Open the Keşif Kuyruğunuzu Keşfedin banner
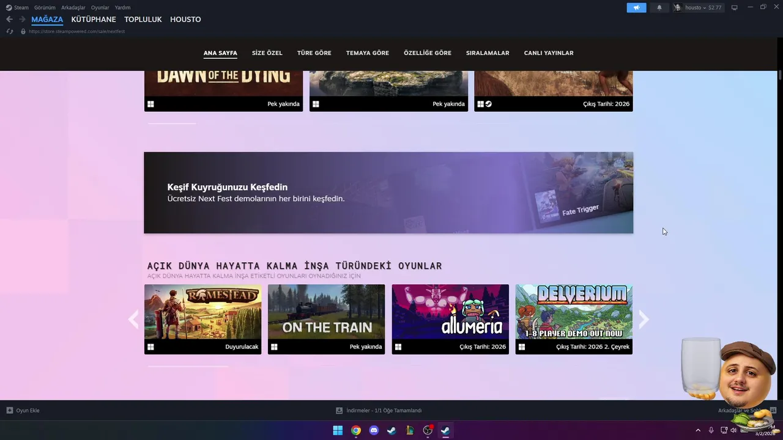The image size is (783, 440). (x=388, y=193)
